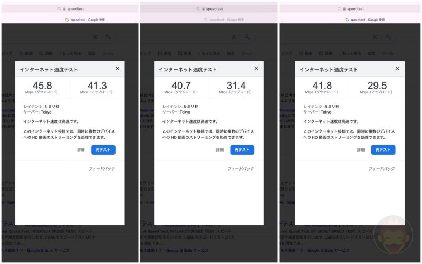This screenshot has width=422, height=264.
Task: Open 詳細 link in the 40.7 Mbps dialog
Action: click(x=220, y=150)
